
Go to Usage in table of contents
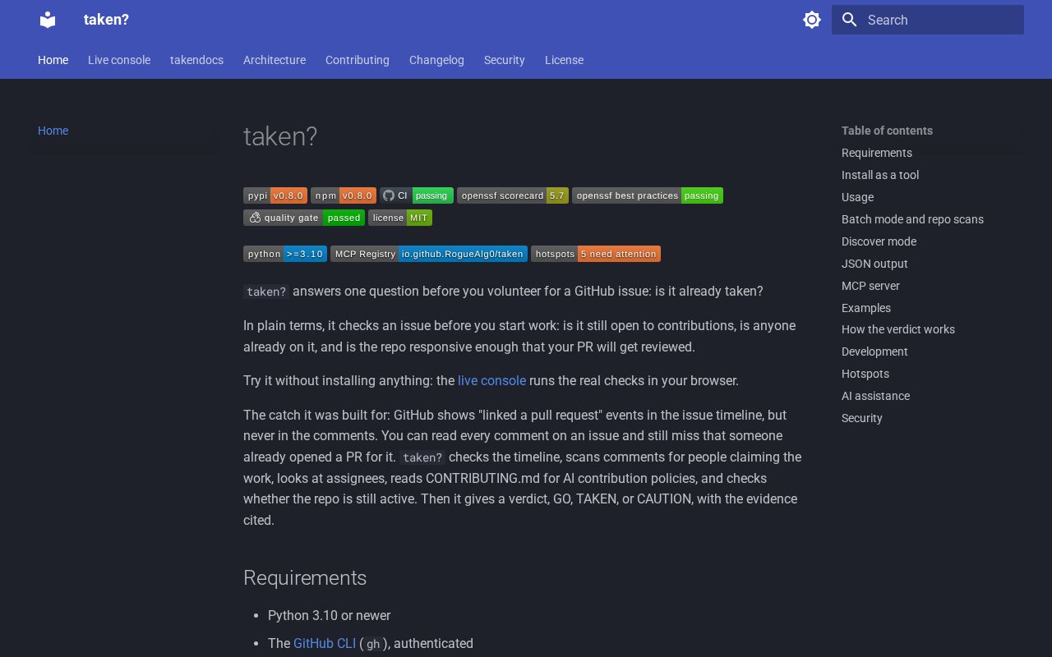857,197
